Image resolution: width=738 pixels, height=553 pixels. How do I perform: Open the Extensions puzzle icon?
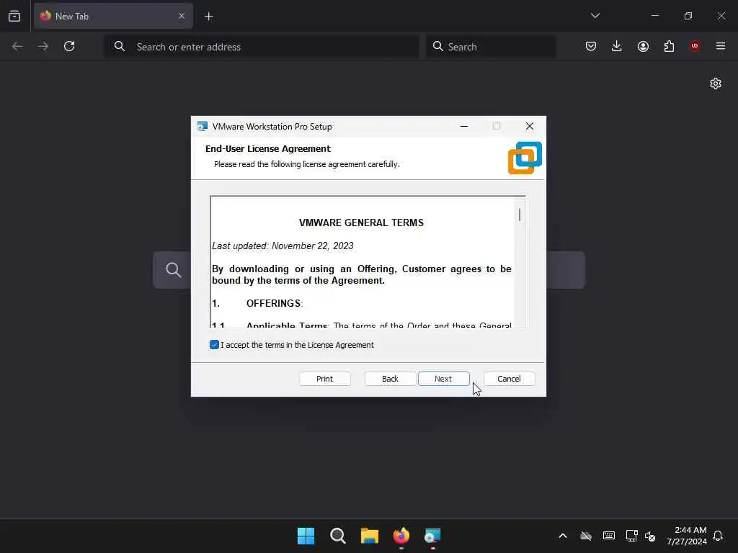669,46
